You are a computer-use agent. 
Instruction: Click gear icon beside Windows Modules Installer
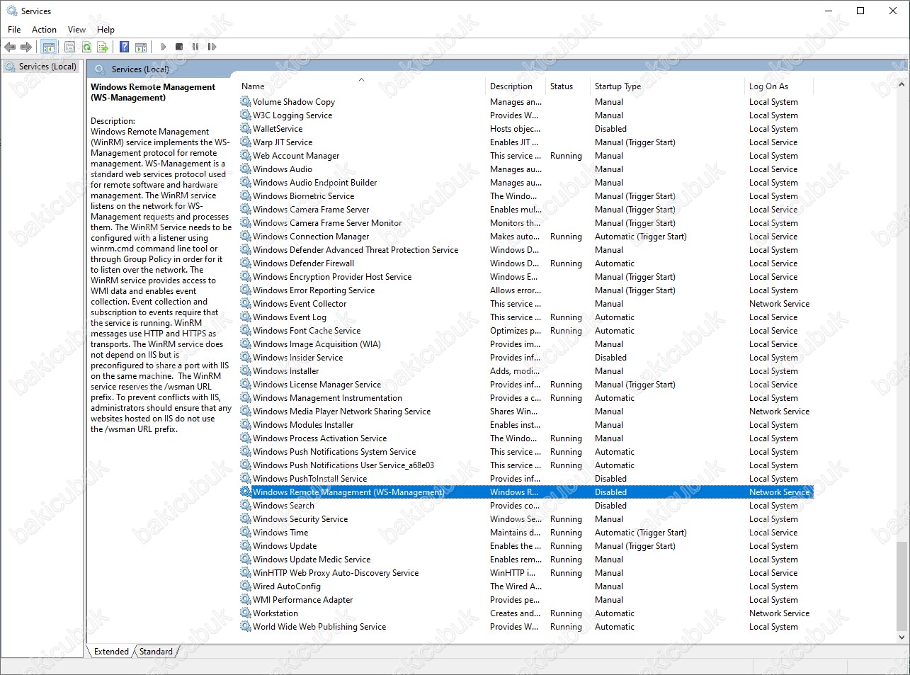(x=246, y=424)
